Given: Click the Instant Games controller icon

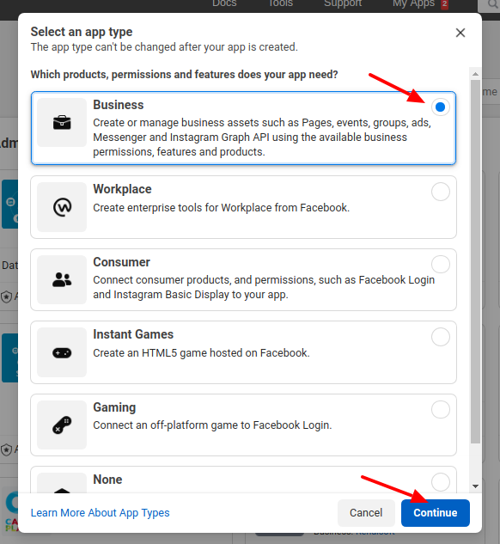Looking at the screenshot, I should (62, 353).
